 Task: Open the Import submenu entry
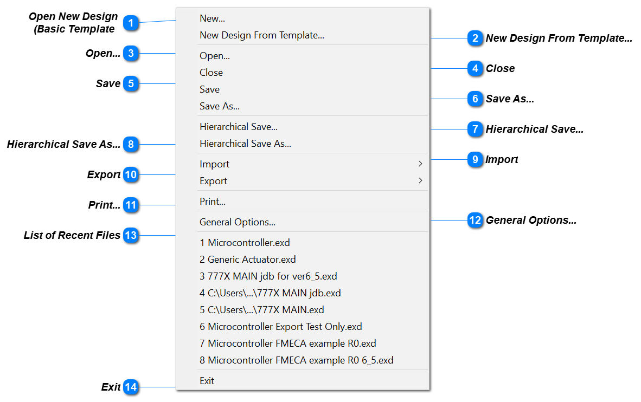pos(303,164)
